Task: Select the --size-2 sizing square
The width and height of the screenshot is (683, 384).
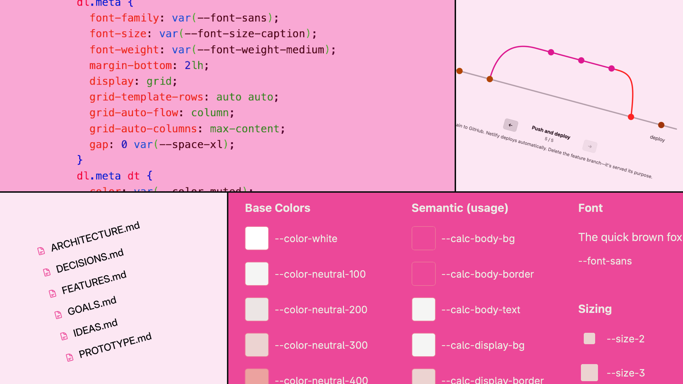Action: click(589, 338)
